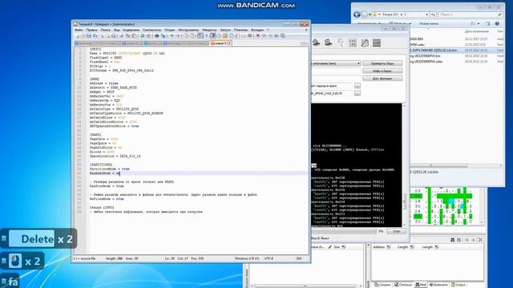Open the Кодировки menu in Notepad++
Screen dimensions: 513x288
pyautogui.click(x=131, y=30)
